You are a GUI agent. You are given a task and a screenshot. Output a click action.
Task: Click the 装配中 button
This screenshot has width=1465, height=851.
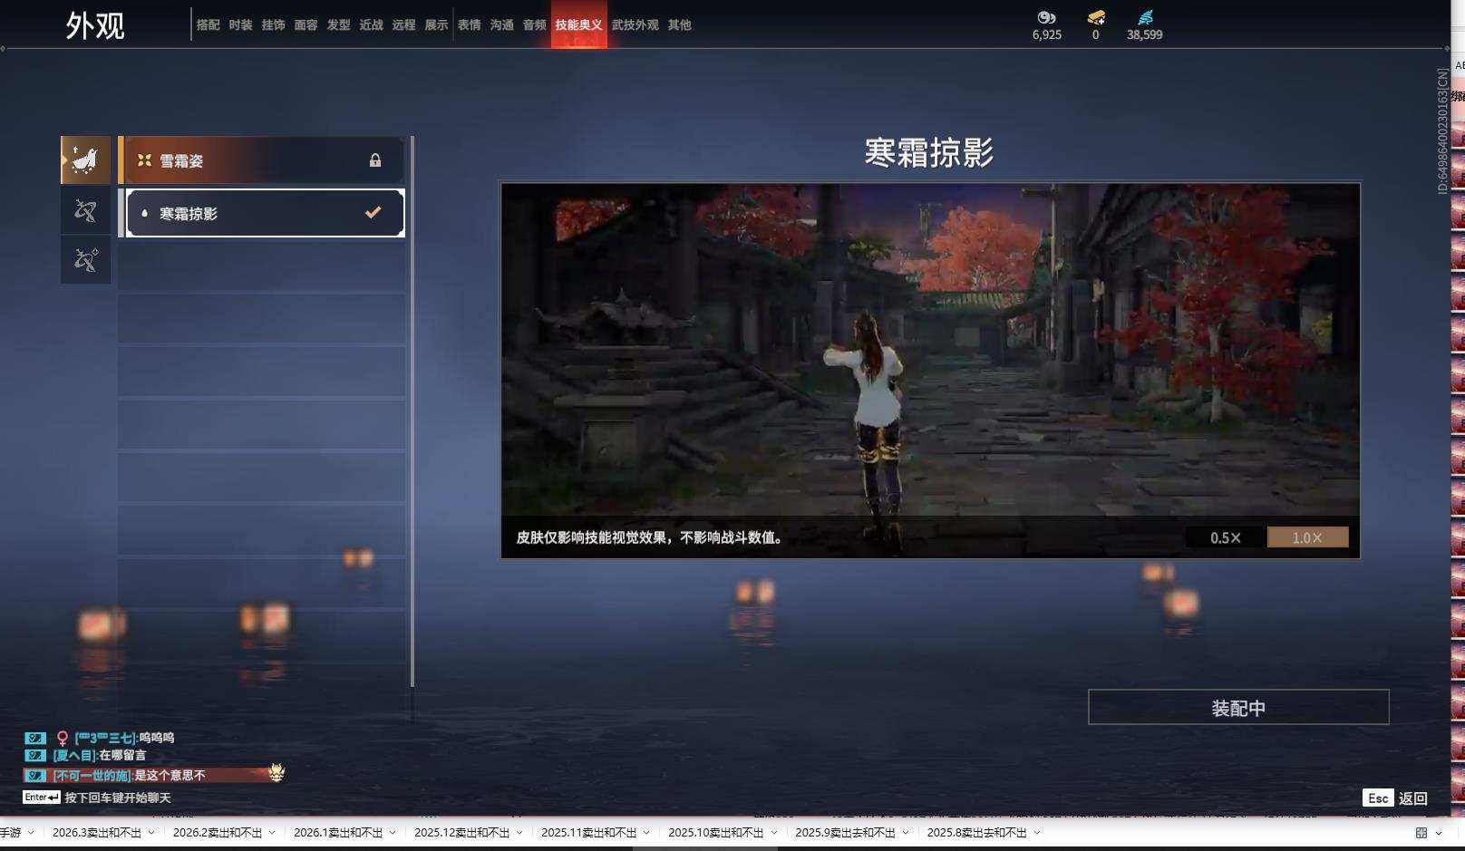pos(1238,707)
